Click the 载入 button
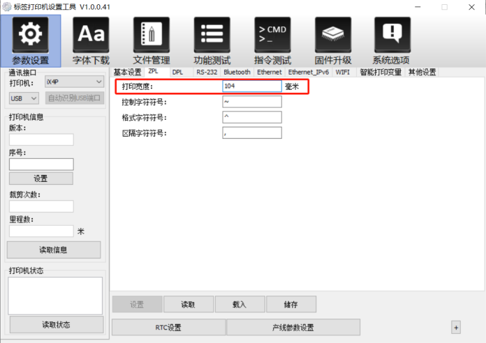 tap(240, 304)
